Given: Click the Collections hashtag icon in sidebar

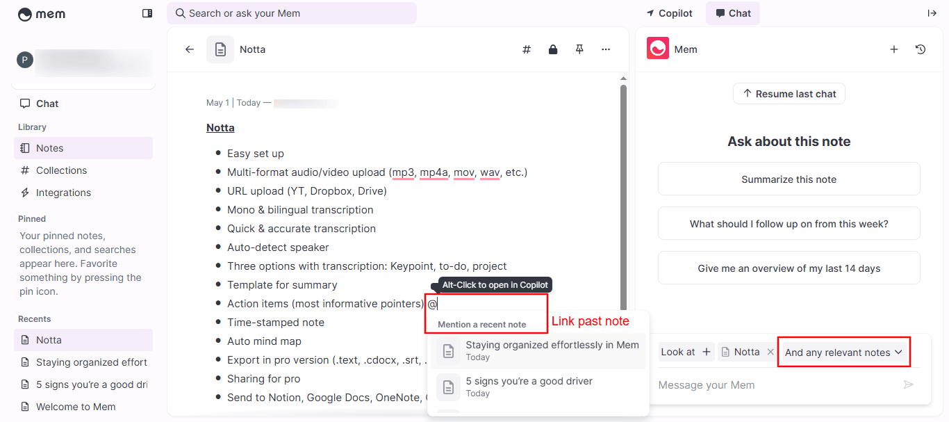Looking at the screenshot, I should tap(25, 170).
